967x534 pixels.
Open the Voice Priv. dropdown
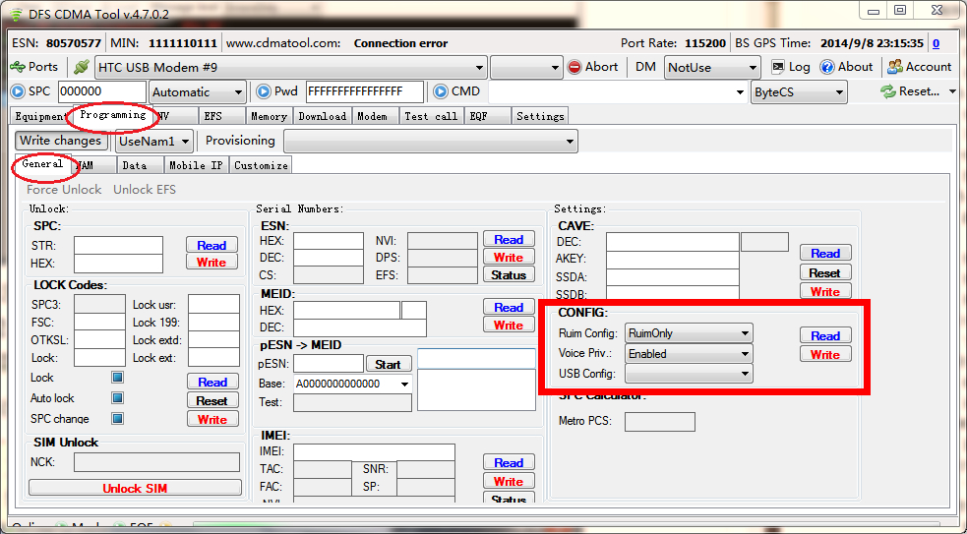pos(689,354)
